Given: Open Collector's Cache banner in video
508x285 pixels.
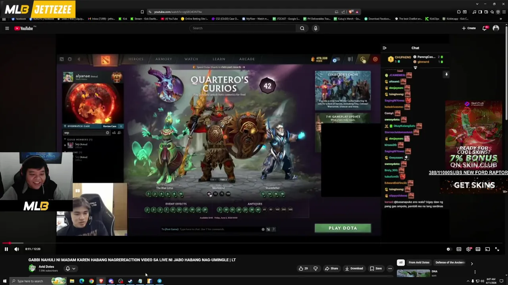Looking at the screenshot, I should click(x=343, y=91).
